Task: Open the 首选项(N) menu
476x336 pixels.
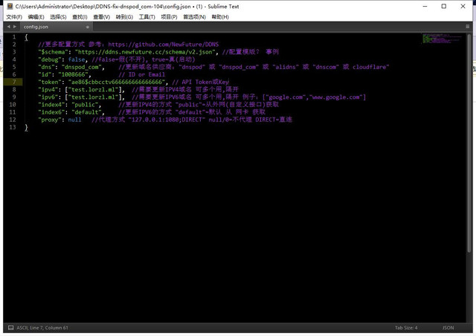Action: pyautogui.click(x=194, y=17)
